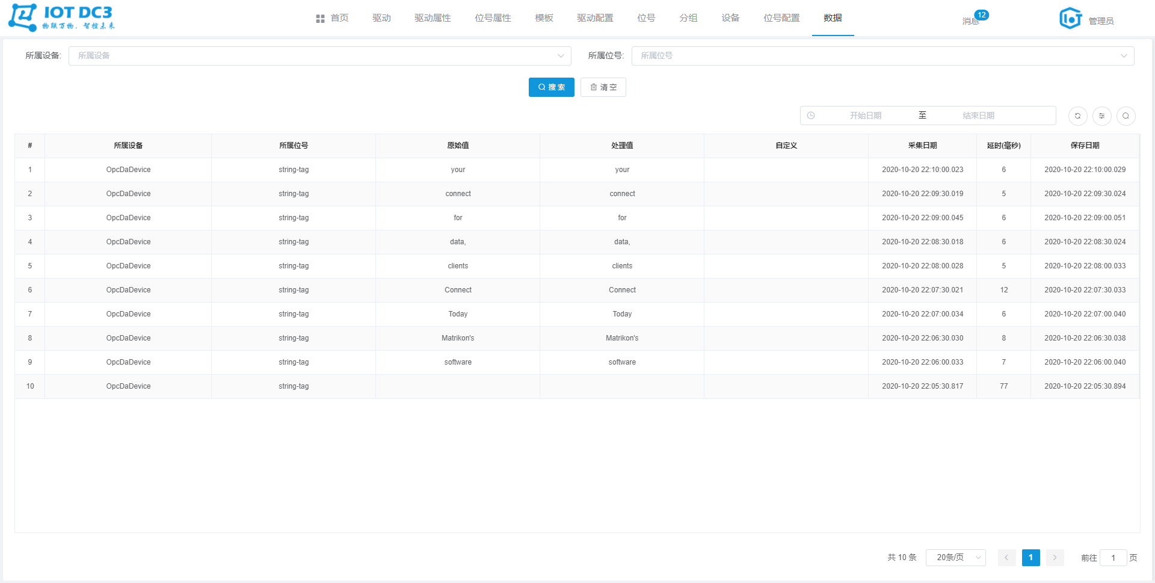Open the 20条/页 page size selector

coord(955,558)
